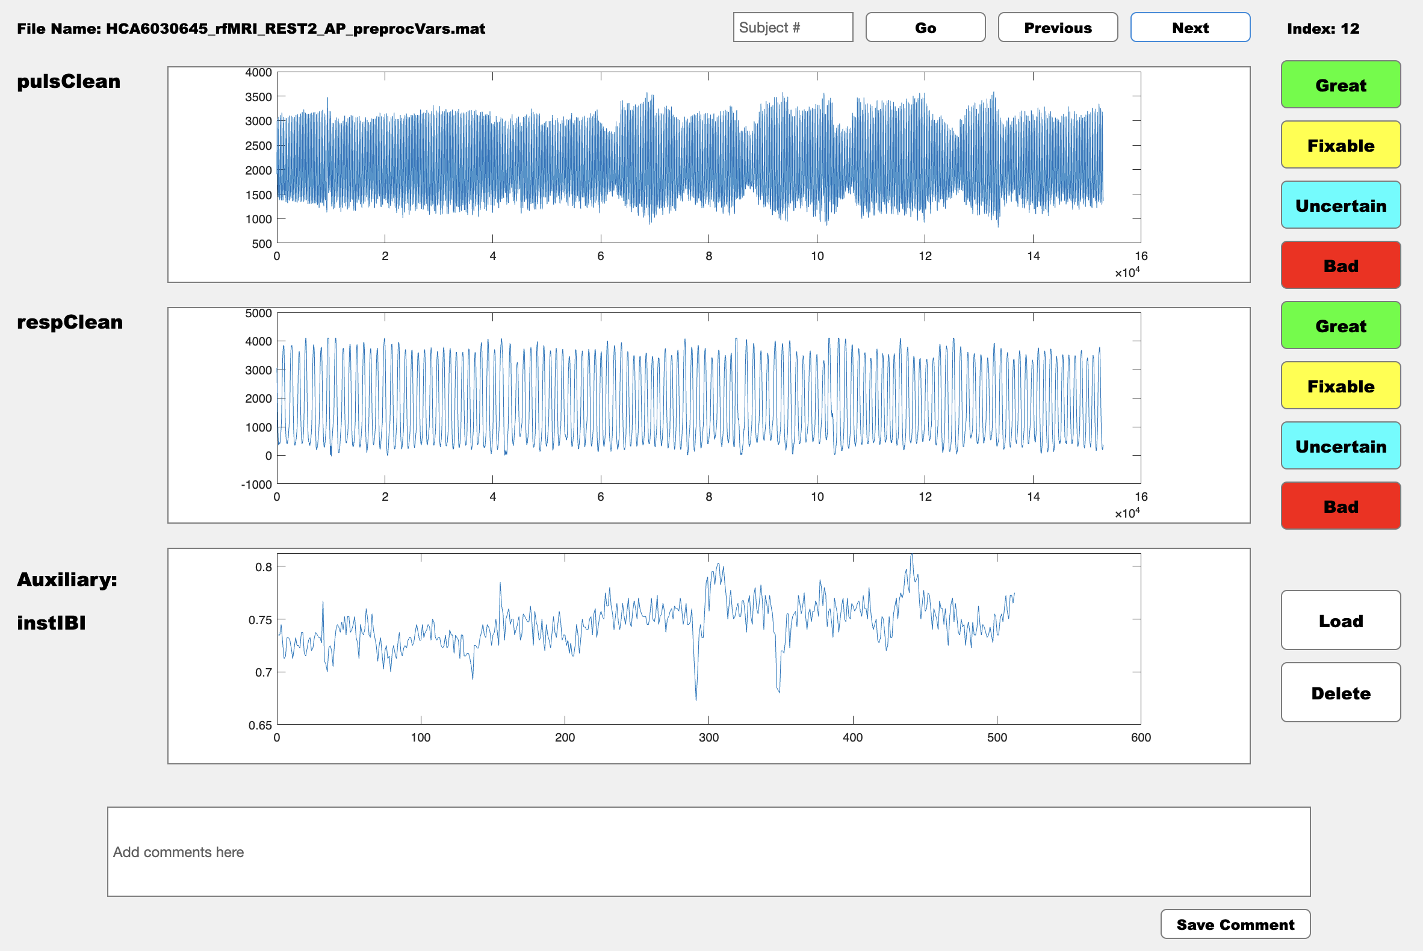Mark respClean as Uncertain
This screenshot has height=951, width=1423.
coord(1341,446)
